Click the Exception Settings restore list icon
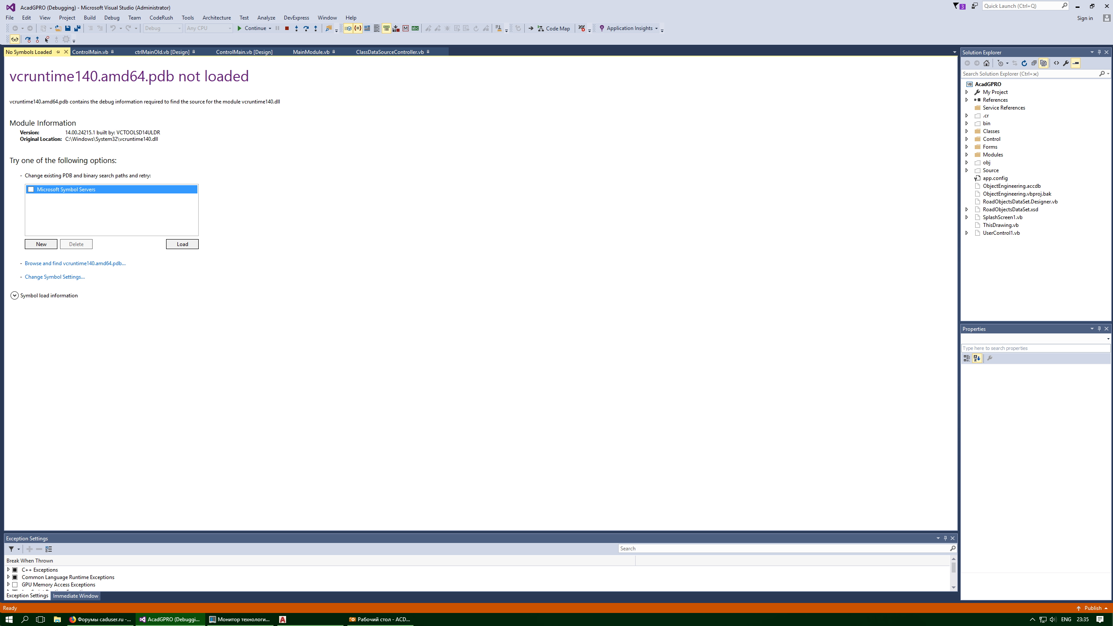This screenshot has height=626, width=1113. 49,549
